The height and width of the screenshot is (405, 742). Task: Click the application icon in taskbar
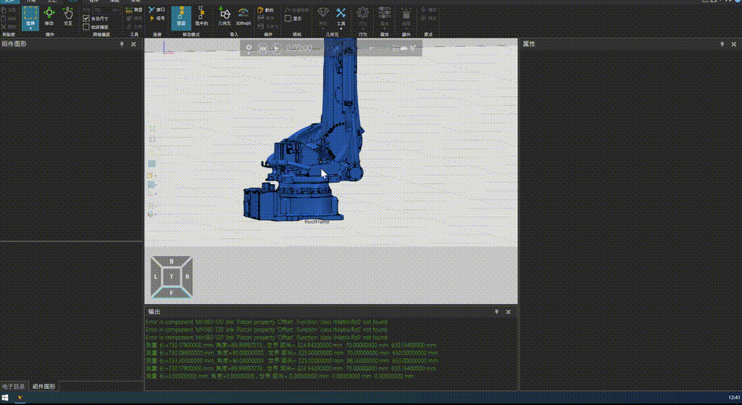(20, 398)
